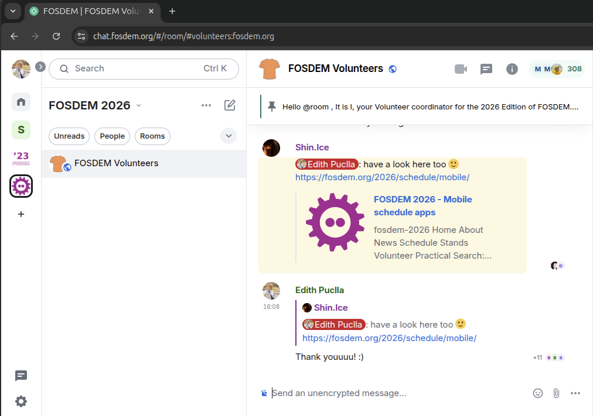Open Shin.Ice's avatar beside message
This screenshot has height=416, width=593.
coord(271,148)
